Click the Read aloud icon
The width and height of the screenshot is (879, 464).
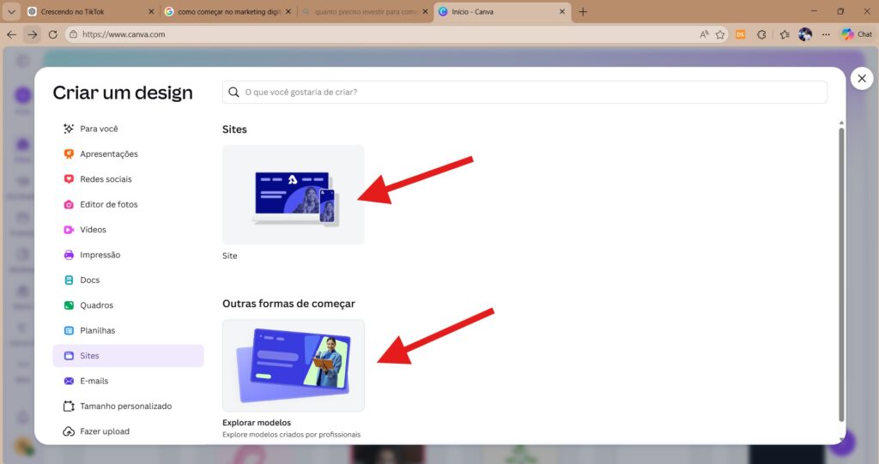click(704, 34)
